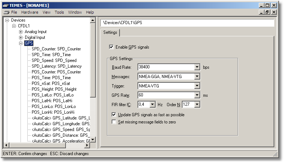The image size is (284, 163).
Task: Toggle Enable GPS signals checkbox
Action: pos(111,47)
